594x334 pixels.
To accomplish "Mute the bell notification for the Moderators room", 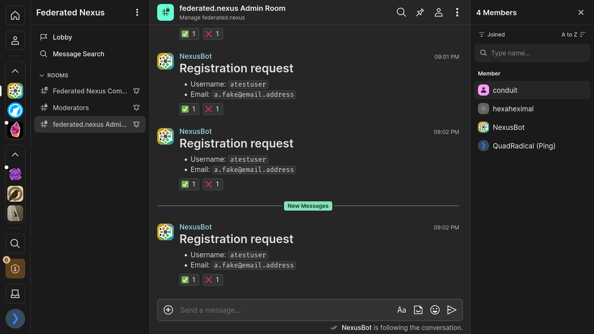I will click(x=136, y=108).
